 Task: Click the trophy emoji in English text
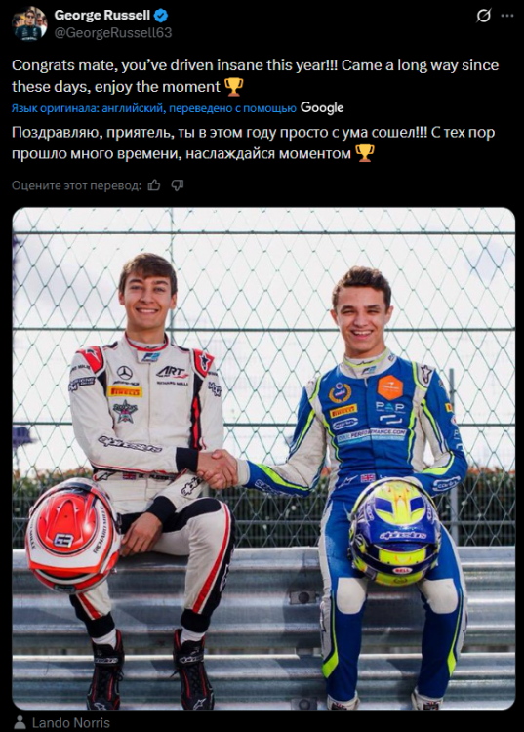click(x=234, y=87)
